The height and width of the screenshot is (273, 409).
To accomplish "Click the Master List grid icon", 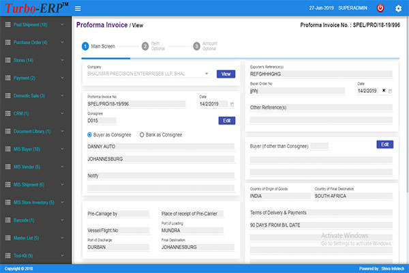I will pos(8,238).
